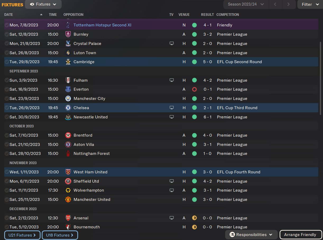Click the Arrange Friendly button
Image resolution: width=323 pixels, height=240 pixels.
pos(300,234)
